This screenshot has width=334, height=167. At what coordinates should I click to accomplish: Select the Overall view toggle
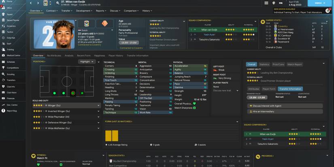click(251, 64)
